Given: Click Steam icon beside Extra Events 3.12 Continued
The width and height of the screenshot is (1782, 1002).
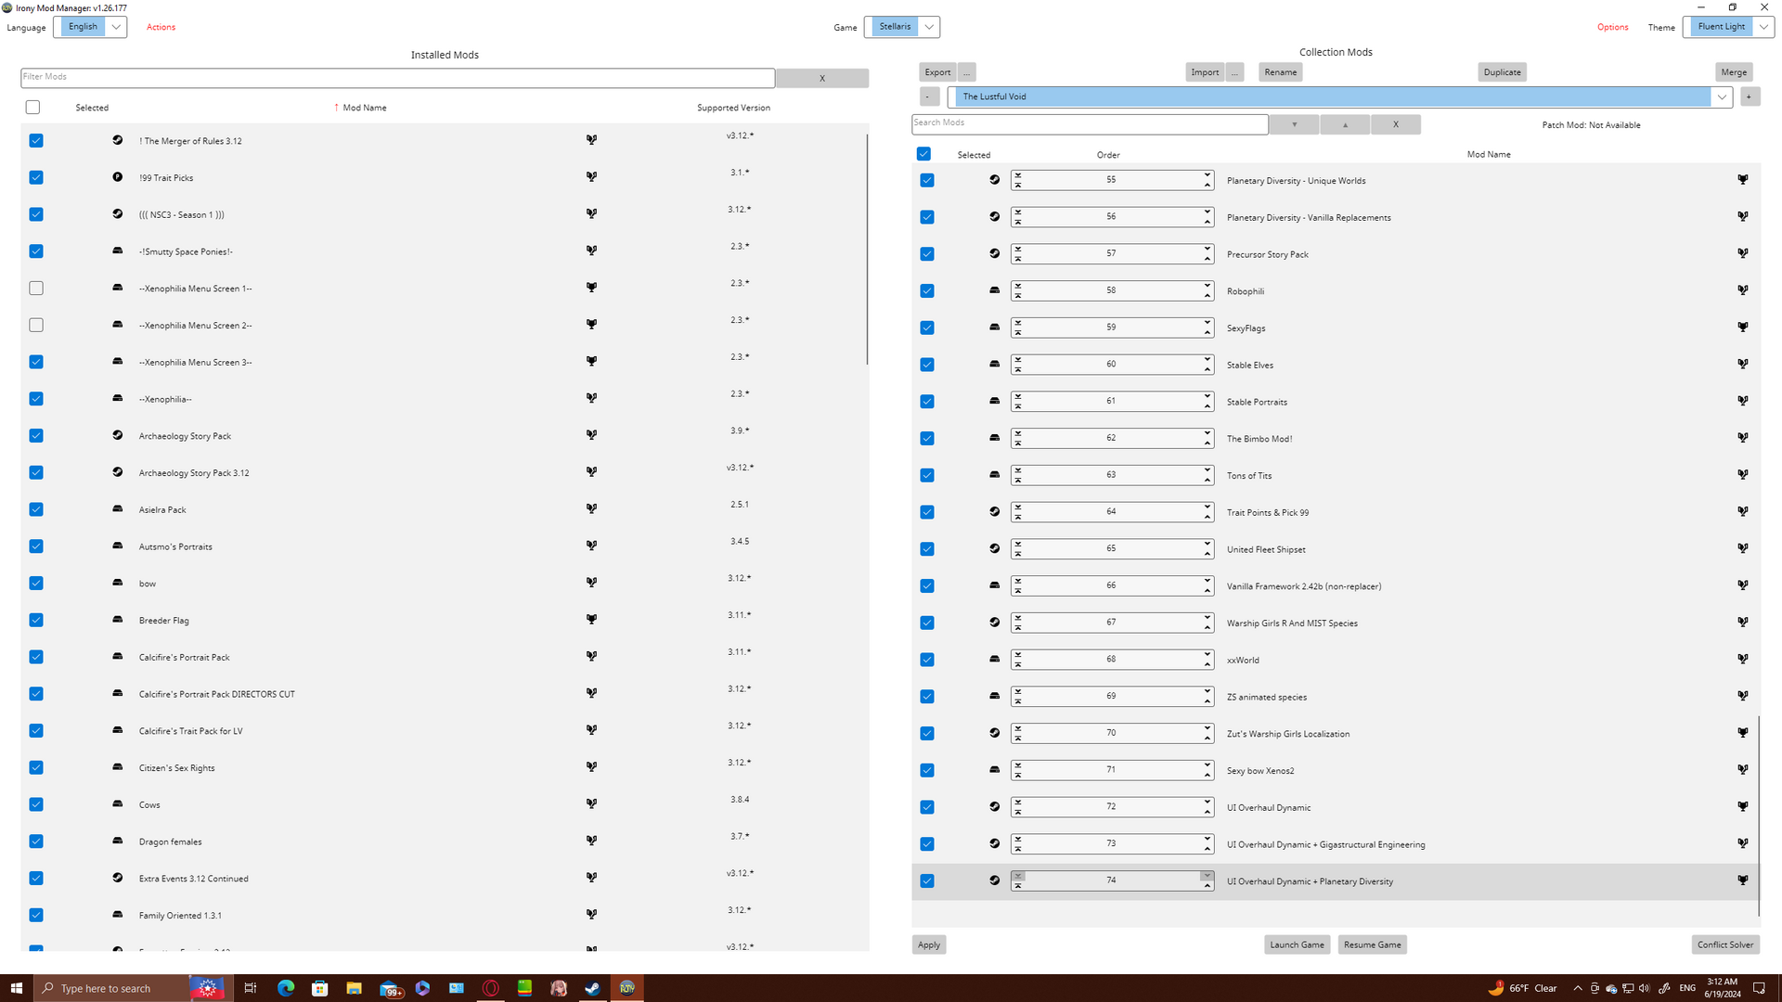Looking at the screenshot, I should click(x=117, y=878).
